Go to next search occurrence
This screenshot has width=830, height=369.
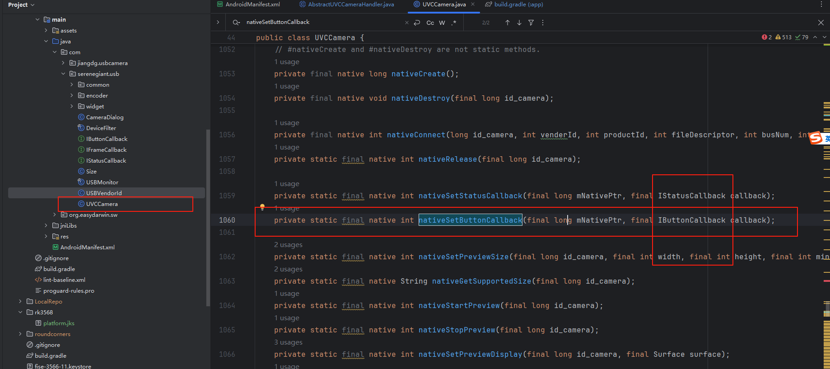point(519,23)
